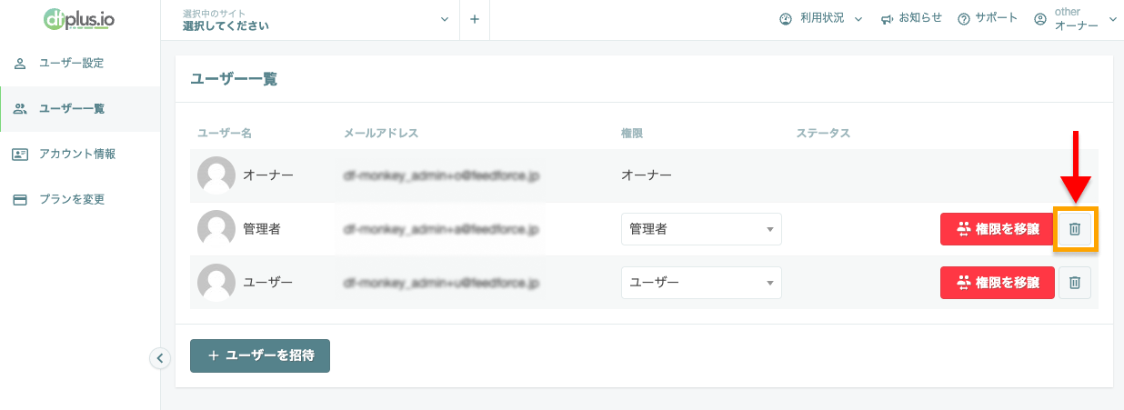The image size is (1124, 410).
Task: Delete the 管理者 user with trash icon
Action: (1075, 229)
